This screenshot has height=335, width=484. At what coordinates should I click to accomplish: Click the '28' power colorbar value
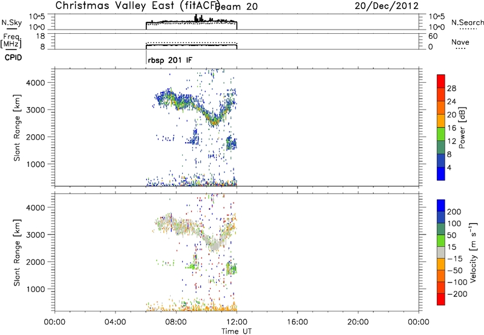451,88
